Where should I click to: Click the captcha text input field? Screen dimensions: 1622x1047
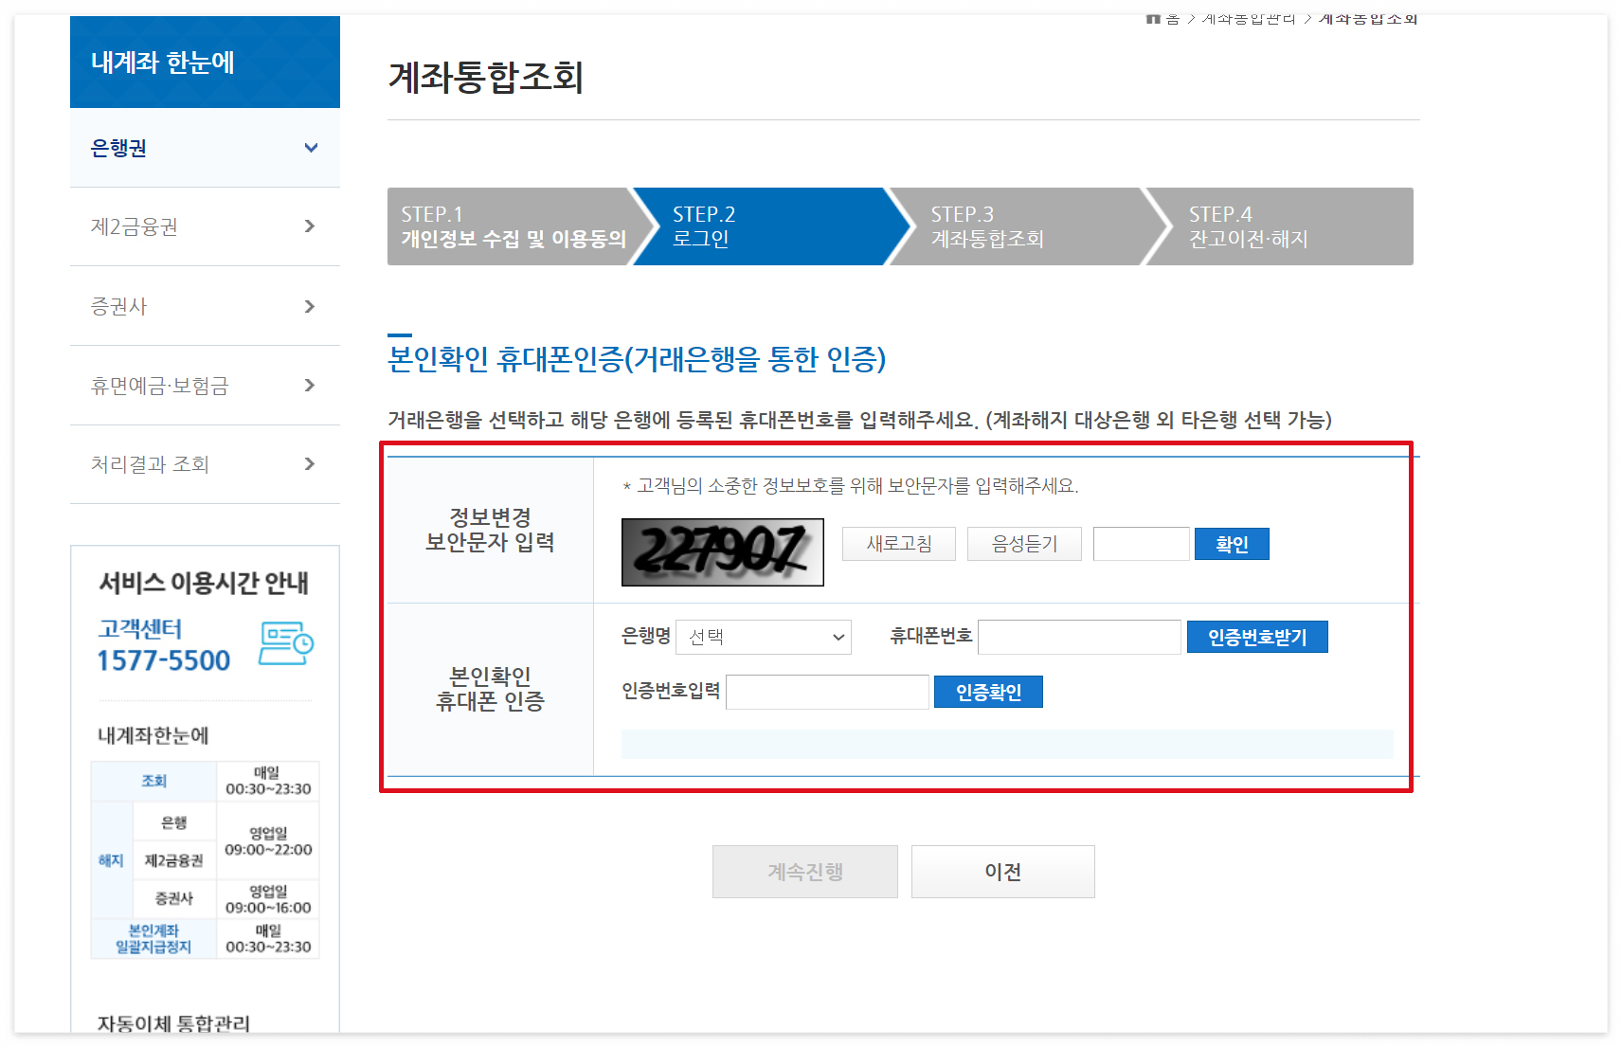pyautogui.click(x=1141, y=543)
